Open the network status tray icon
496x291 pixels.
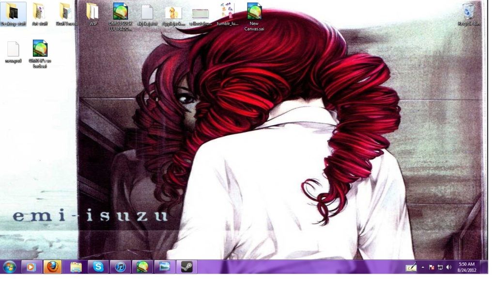pos(440,267)
